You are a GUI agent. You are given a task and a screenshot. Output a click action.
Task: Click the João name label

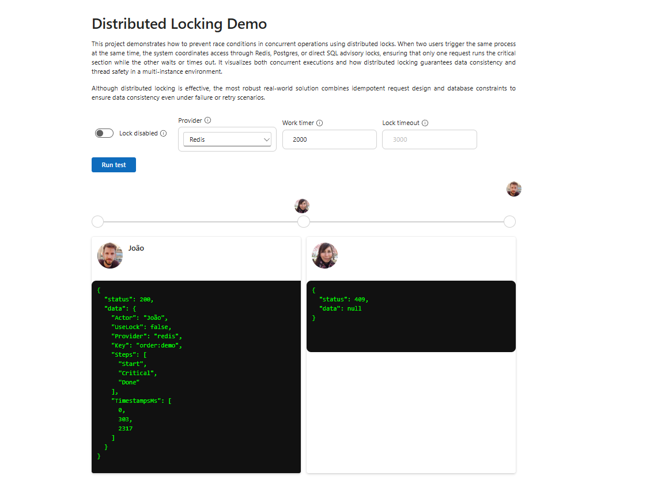point(136,248)
